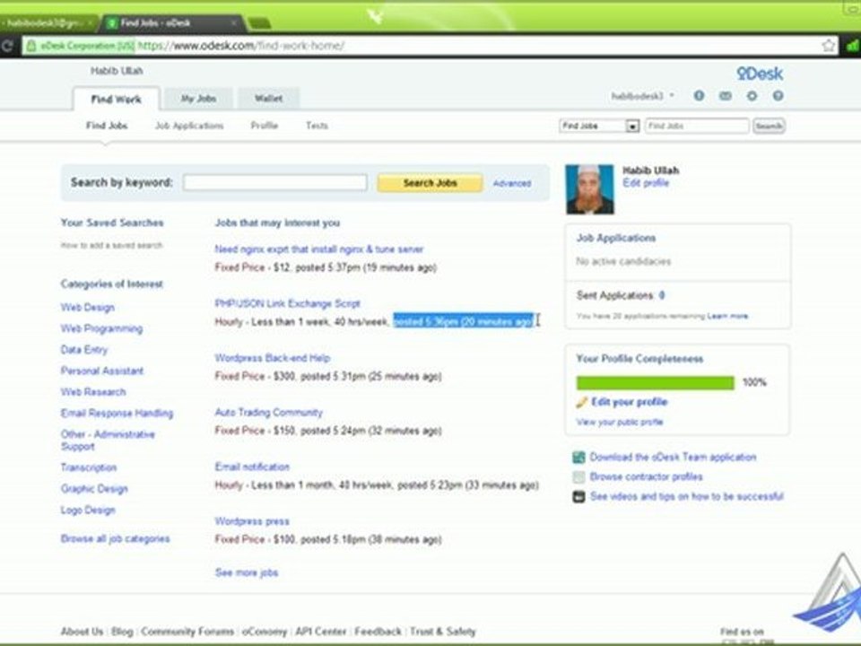Open the Profile submenu item
Image resolution: width=861 pixels, height=646 pixels.
click(264, 126)
